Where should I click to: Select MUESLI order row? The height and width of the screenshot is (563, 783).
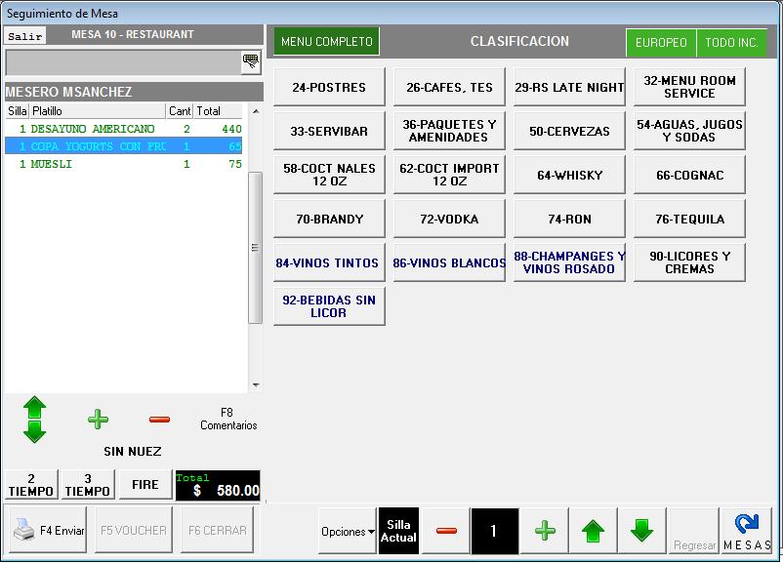tap(124, 164)
